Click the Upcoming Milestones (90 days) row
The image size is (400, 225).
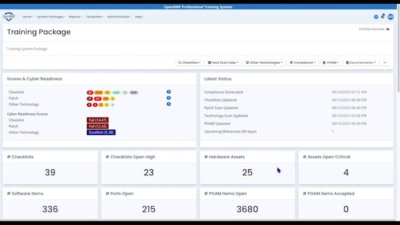[297, 132]
